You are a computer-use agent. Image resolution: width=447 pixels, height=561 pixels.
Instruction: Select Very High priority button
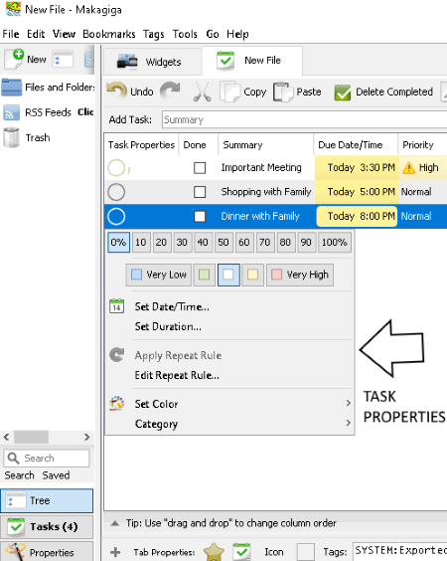[300, 275]
